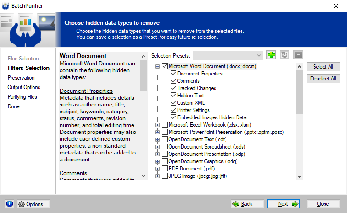
Task: Click Document Properties link in description
Action: (86, 91)
